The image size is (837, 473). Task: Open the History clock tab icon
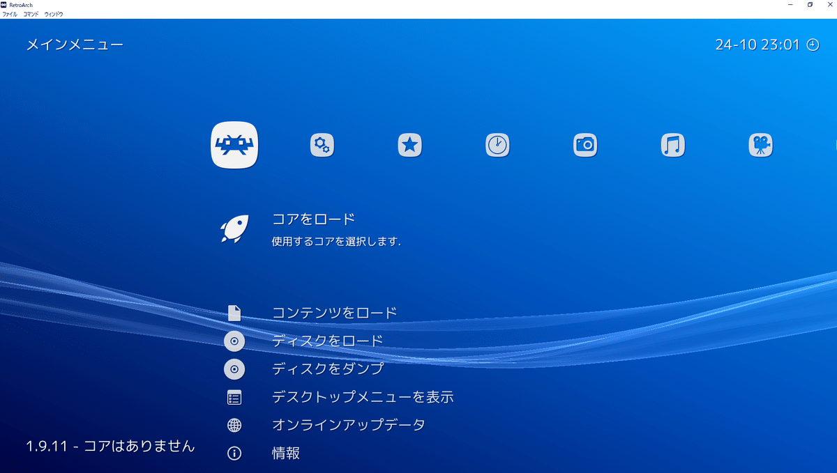click(x=497, y=145)
